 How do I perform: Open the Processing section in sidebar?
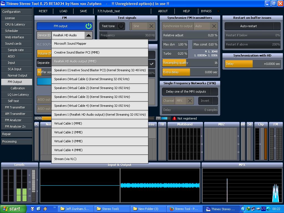(x=16, y=141)
